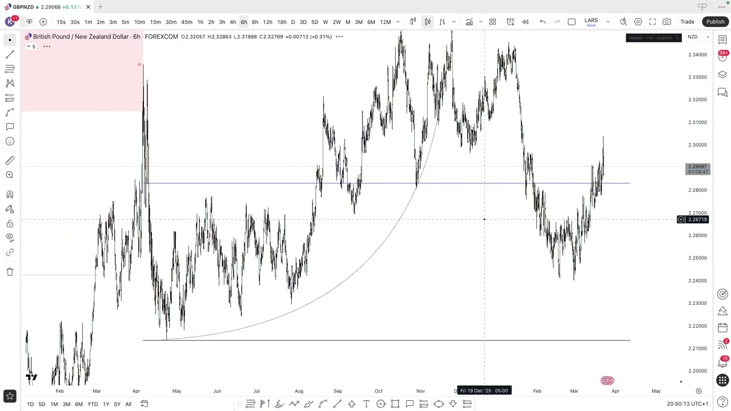
Task: Select the ruler measure tool
Action: (10, 161)
